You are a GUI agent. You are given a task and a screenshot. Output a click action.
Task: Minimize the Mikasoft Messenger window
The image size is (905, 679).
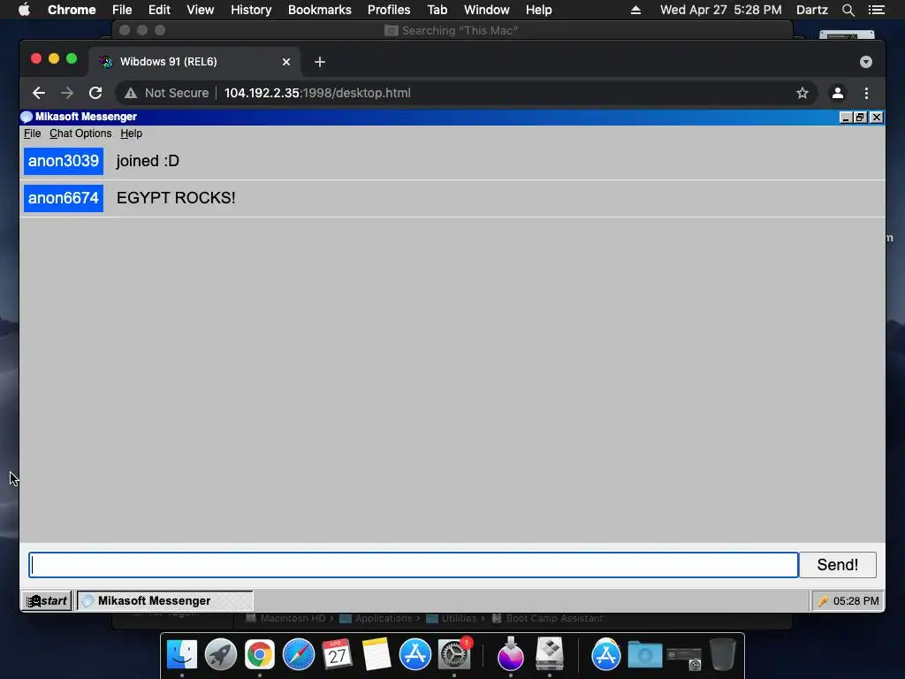846,118
